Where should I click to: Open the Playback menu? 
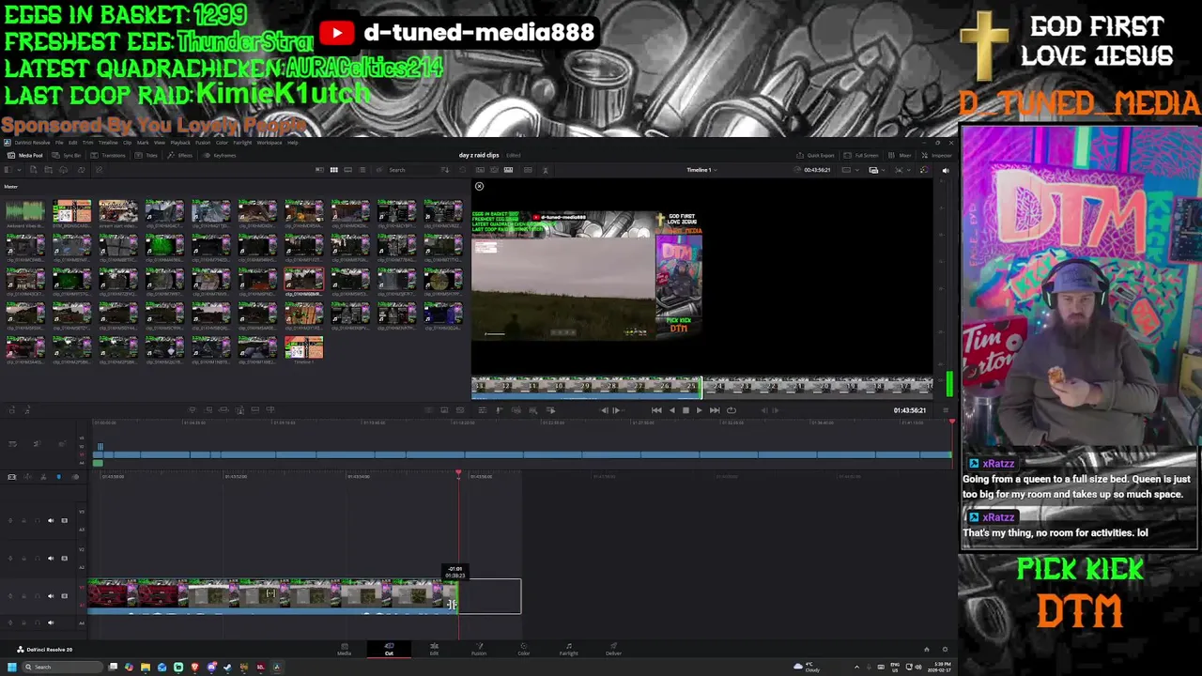[x=180, y=143]
